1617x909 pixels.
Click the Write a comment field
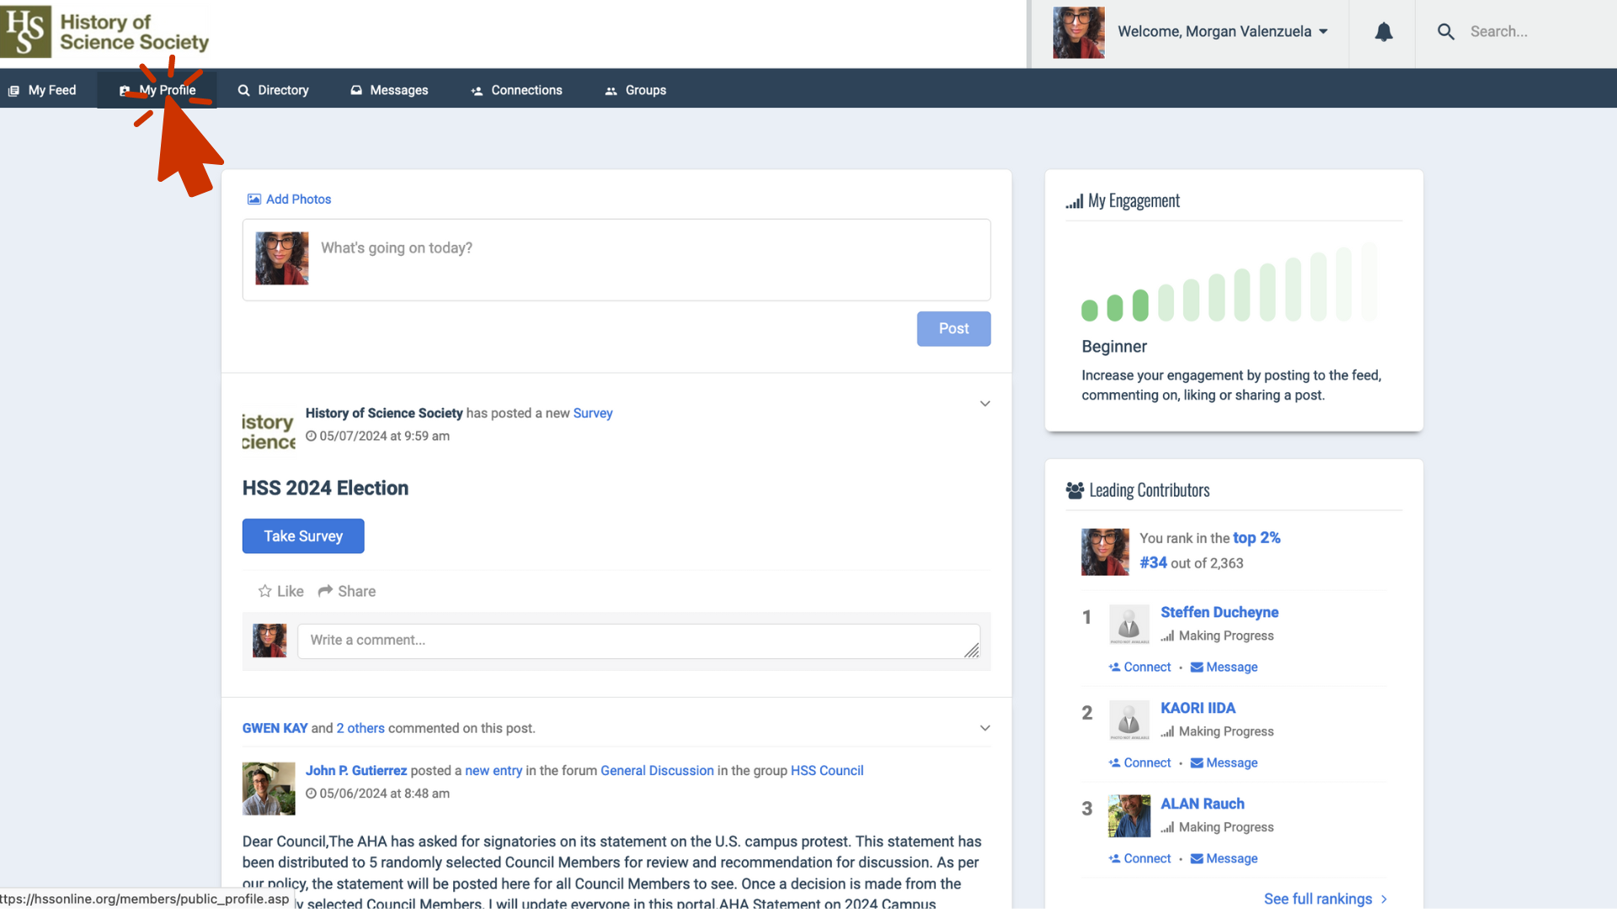click(x=638, y=641)
